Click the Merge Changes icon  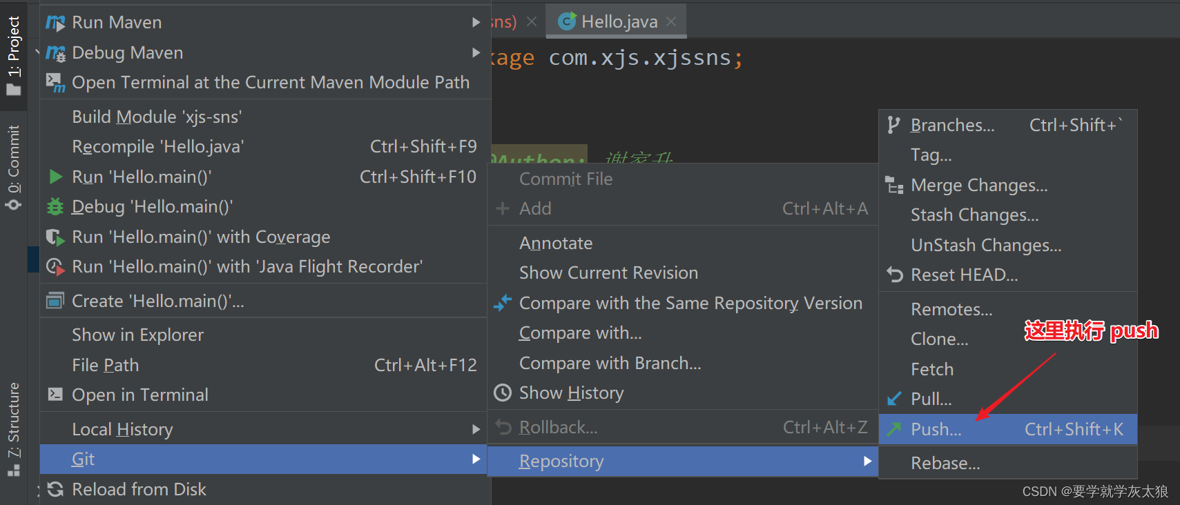click(895, 185)
